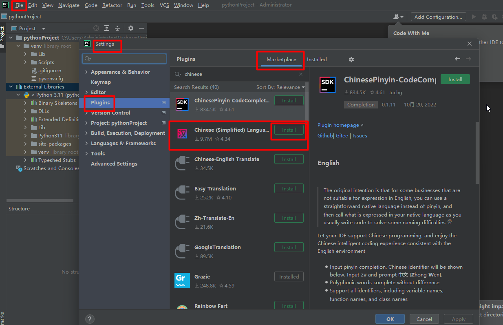This screenshot has height=325, width=503.
Task: Click the PyCharm logo in the title bar
Action: coord(5,5)
